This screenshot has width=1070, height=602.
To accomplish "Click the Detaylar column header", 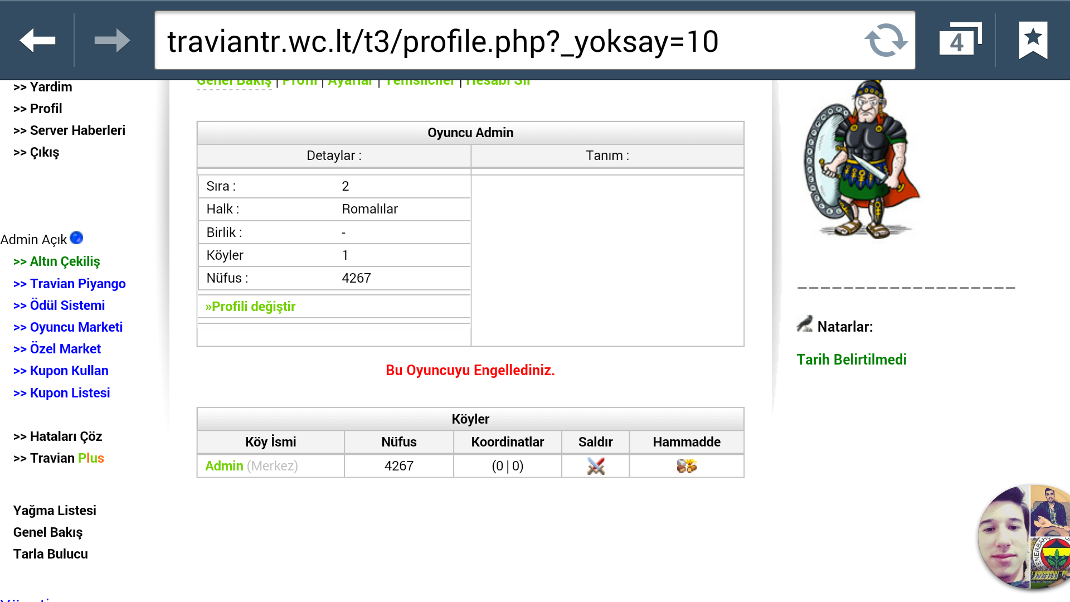I will point(334,156).
